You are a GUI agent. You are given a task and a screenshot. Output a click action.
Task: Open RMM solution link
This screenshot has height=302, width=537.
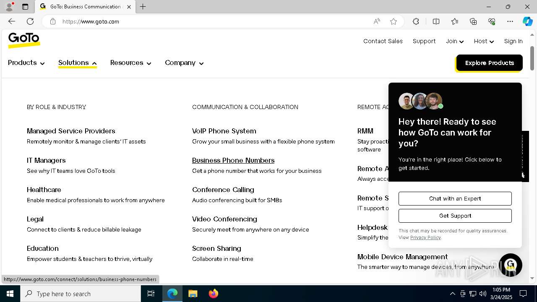[365, 131]
